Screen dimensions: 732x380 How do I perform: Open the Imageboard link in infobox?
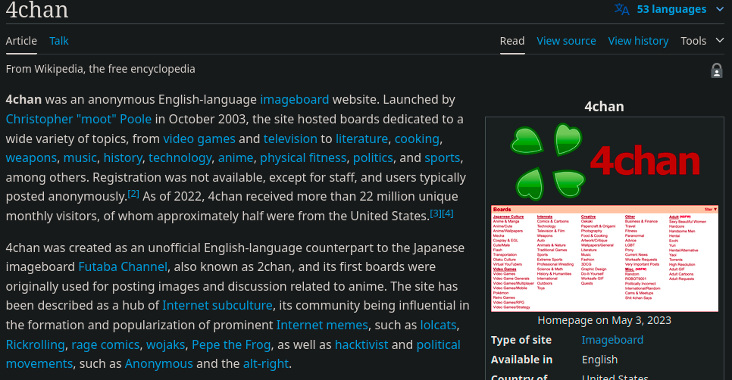[x=612, y=340]
